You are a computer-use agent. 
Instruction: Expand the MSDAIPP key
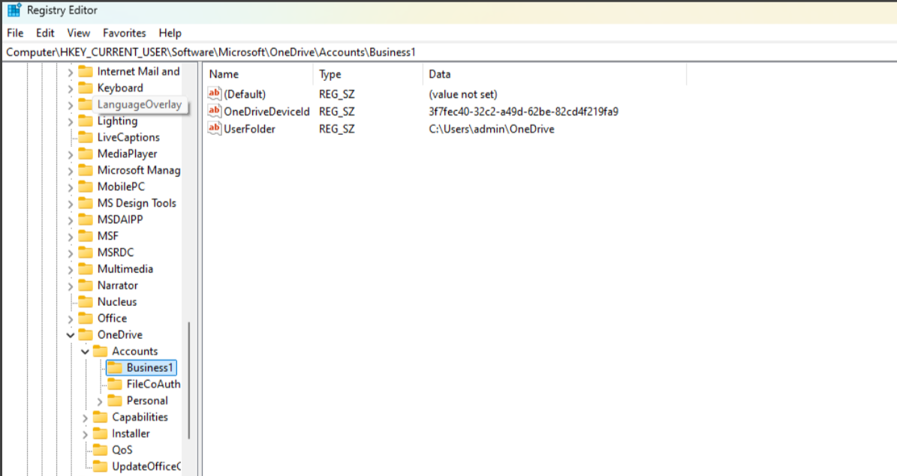point(71,220)
